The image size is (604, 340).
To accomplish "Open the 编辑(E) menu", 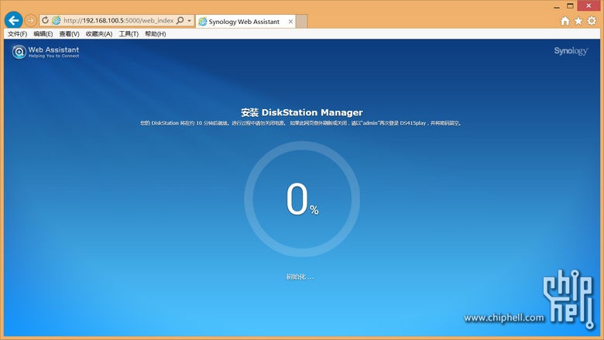I will pyautogui.click(x=43, y=34).
